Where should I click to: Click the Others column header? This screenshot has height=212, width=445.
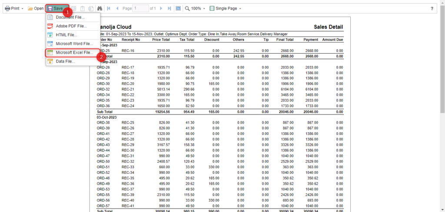(239, 39)
